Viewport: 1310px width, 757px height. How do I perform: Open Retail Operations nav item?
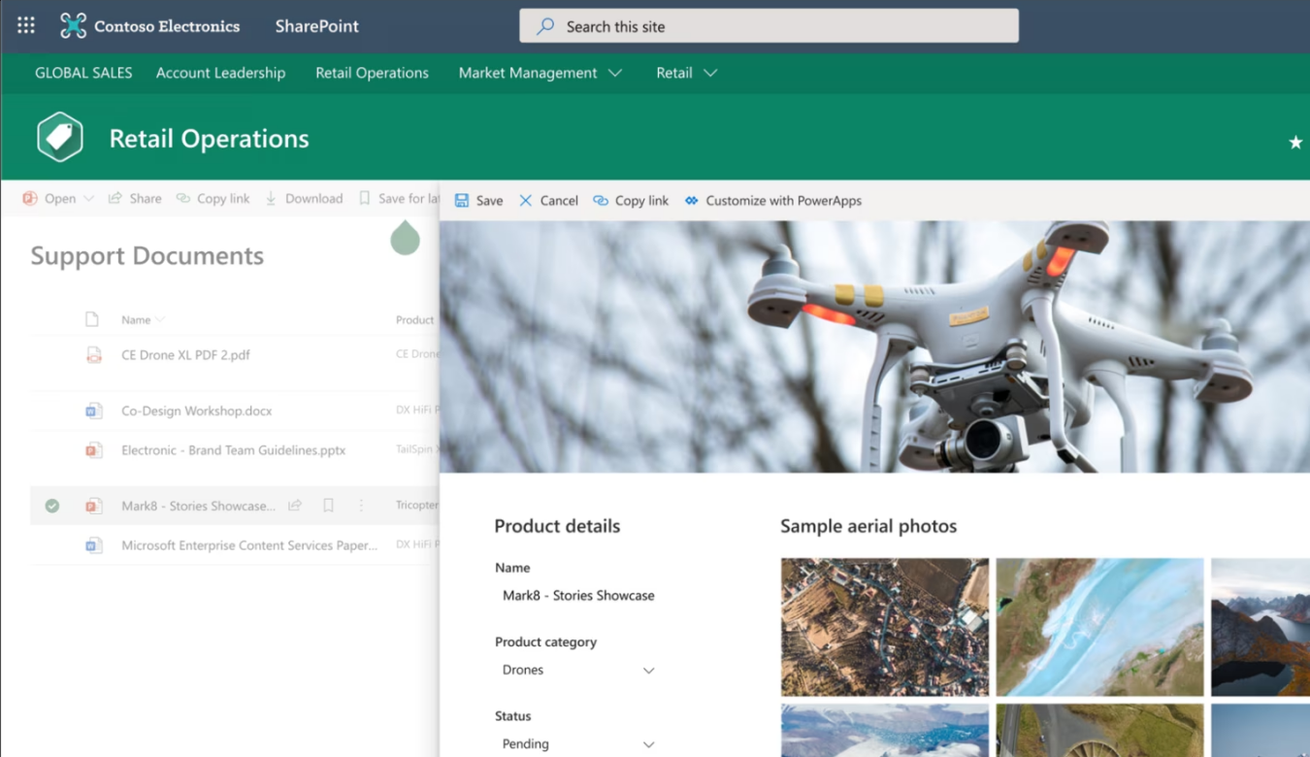click(x=372, y=73)
